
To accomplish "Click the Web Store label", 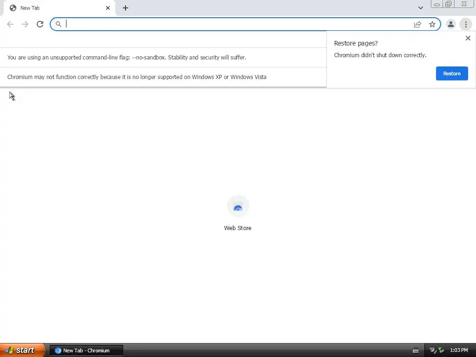I will click(238, 228).
